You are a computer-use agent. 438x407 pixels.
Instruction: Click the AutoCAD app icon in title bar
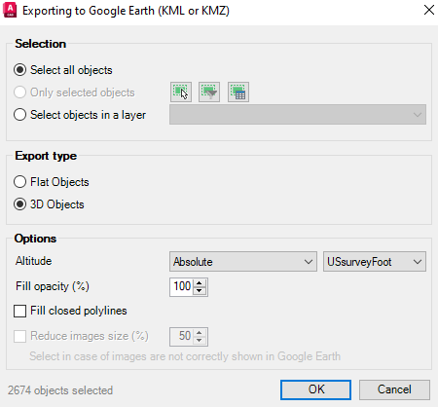[x=10, y=10]
